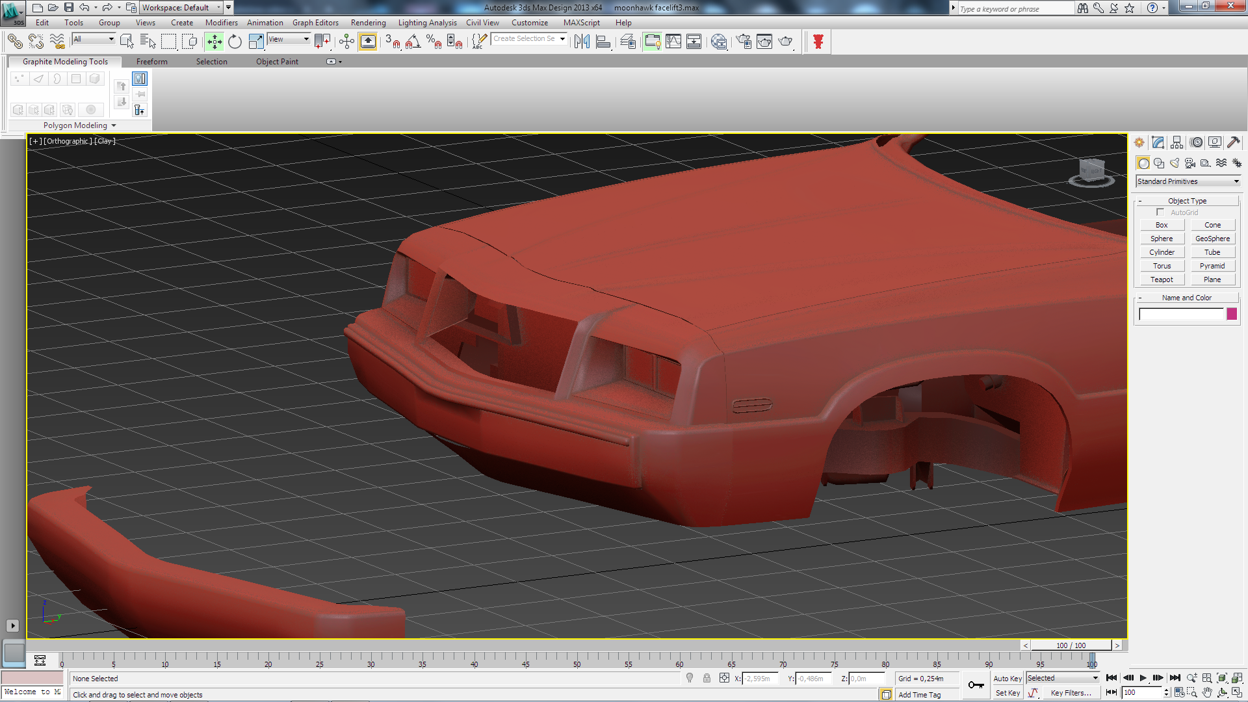The width and height of the screenshot is (1248, 702).
Task: Open the key filter Selected dropdown
Action: 1063,678
